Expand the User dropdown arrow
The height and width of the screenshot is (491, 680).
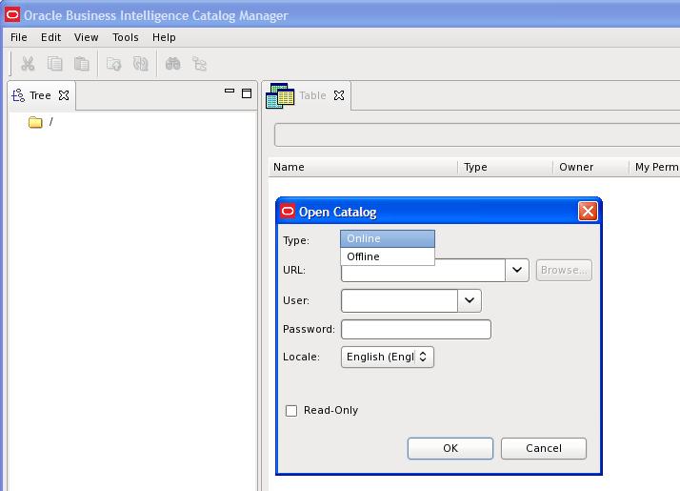[469, 300]
